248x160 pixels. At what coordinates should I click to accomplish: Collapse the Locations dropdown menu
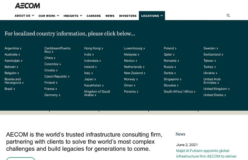point(152,16)
